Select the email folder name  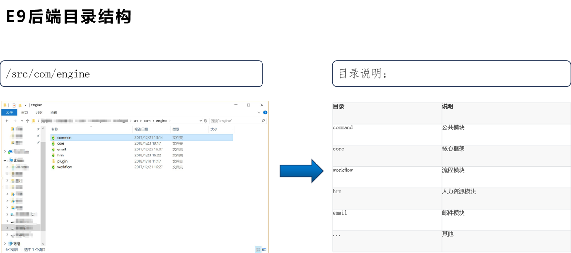(62, 149)
